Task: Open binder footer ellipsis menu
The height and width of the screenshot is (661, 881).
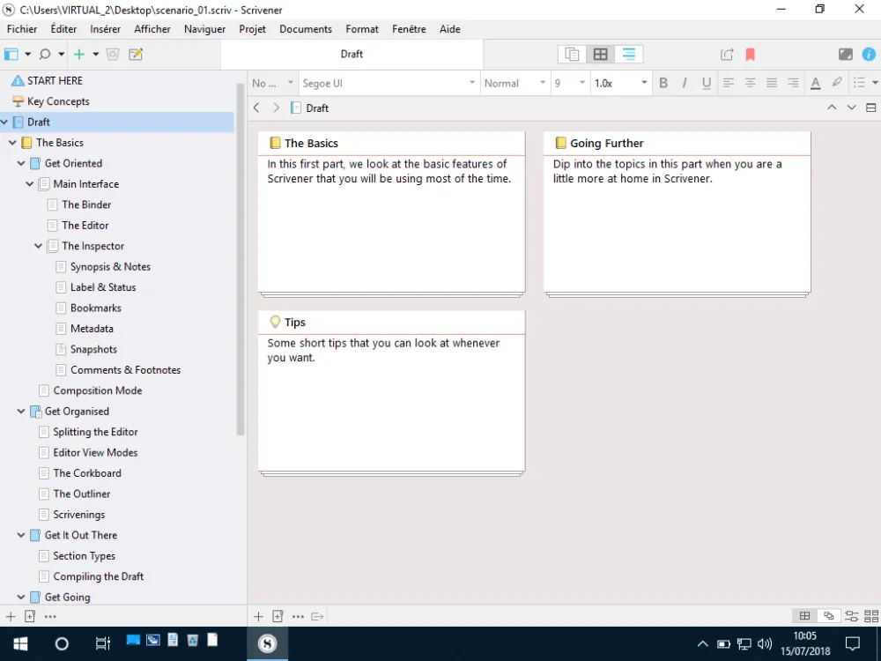Action: [x=50, y=617]
